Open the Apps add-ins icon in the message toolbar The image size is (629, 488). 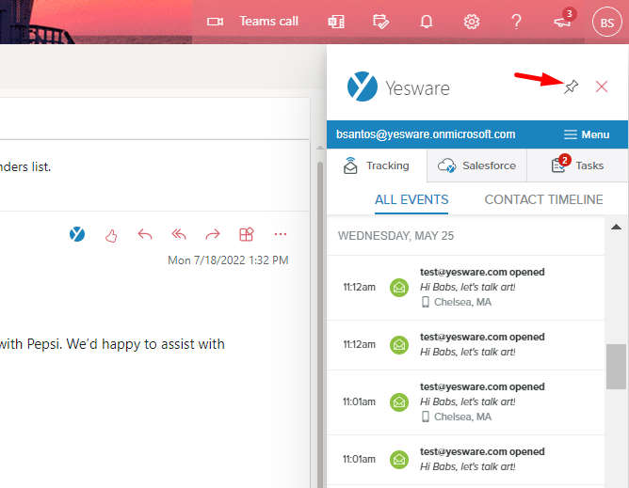pos(247,234)
